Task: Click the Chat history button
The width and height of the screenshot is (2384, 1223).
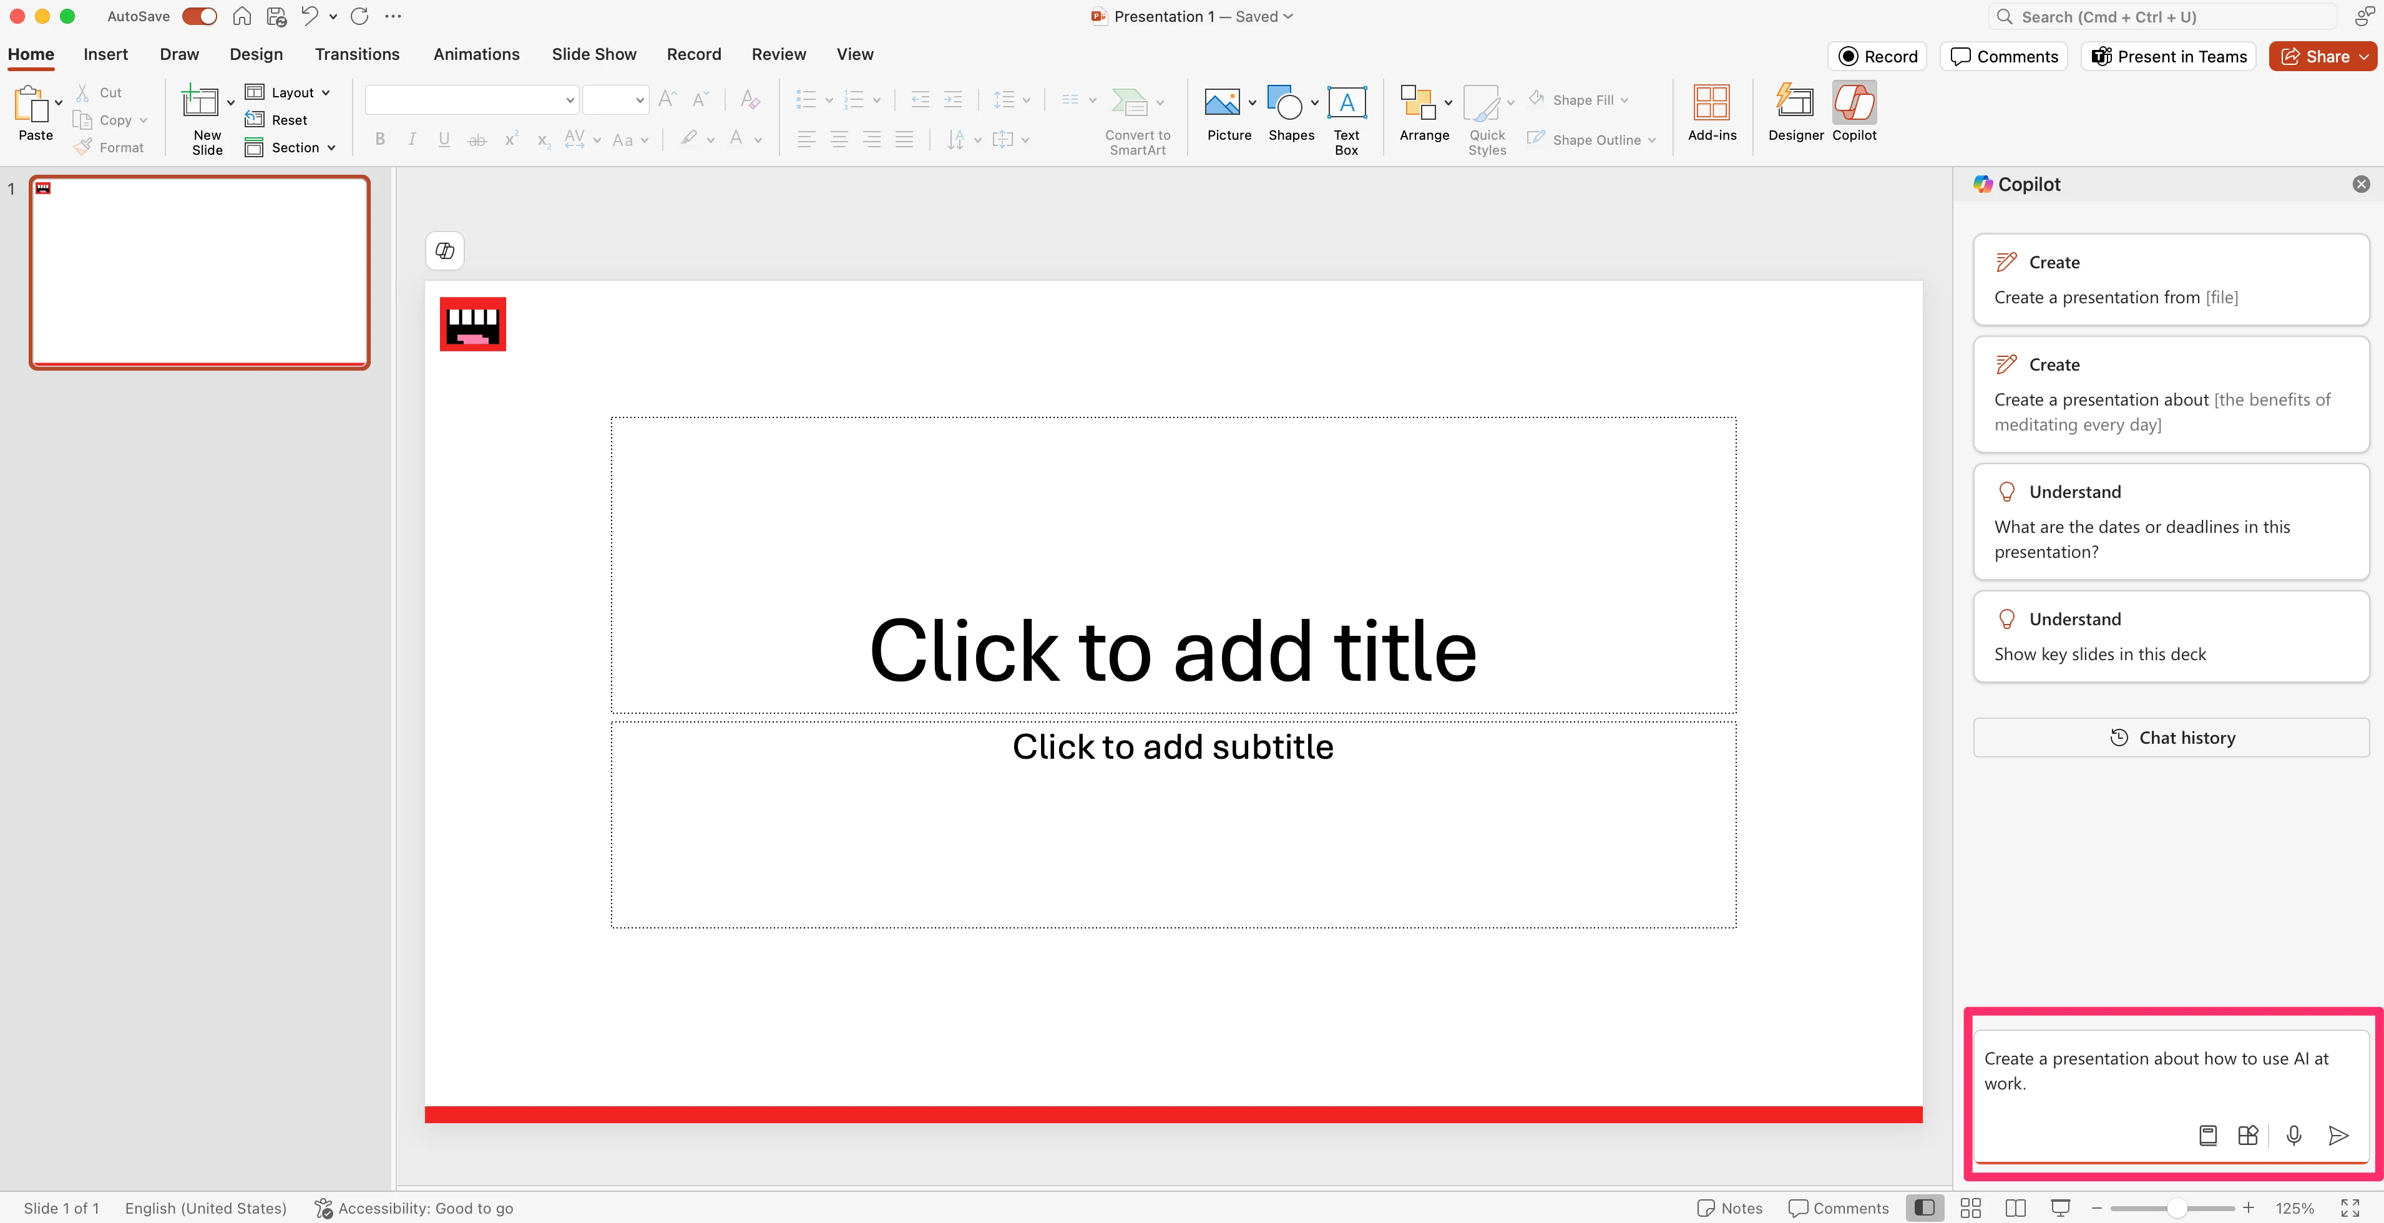Action: 2170,738
